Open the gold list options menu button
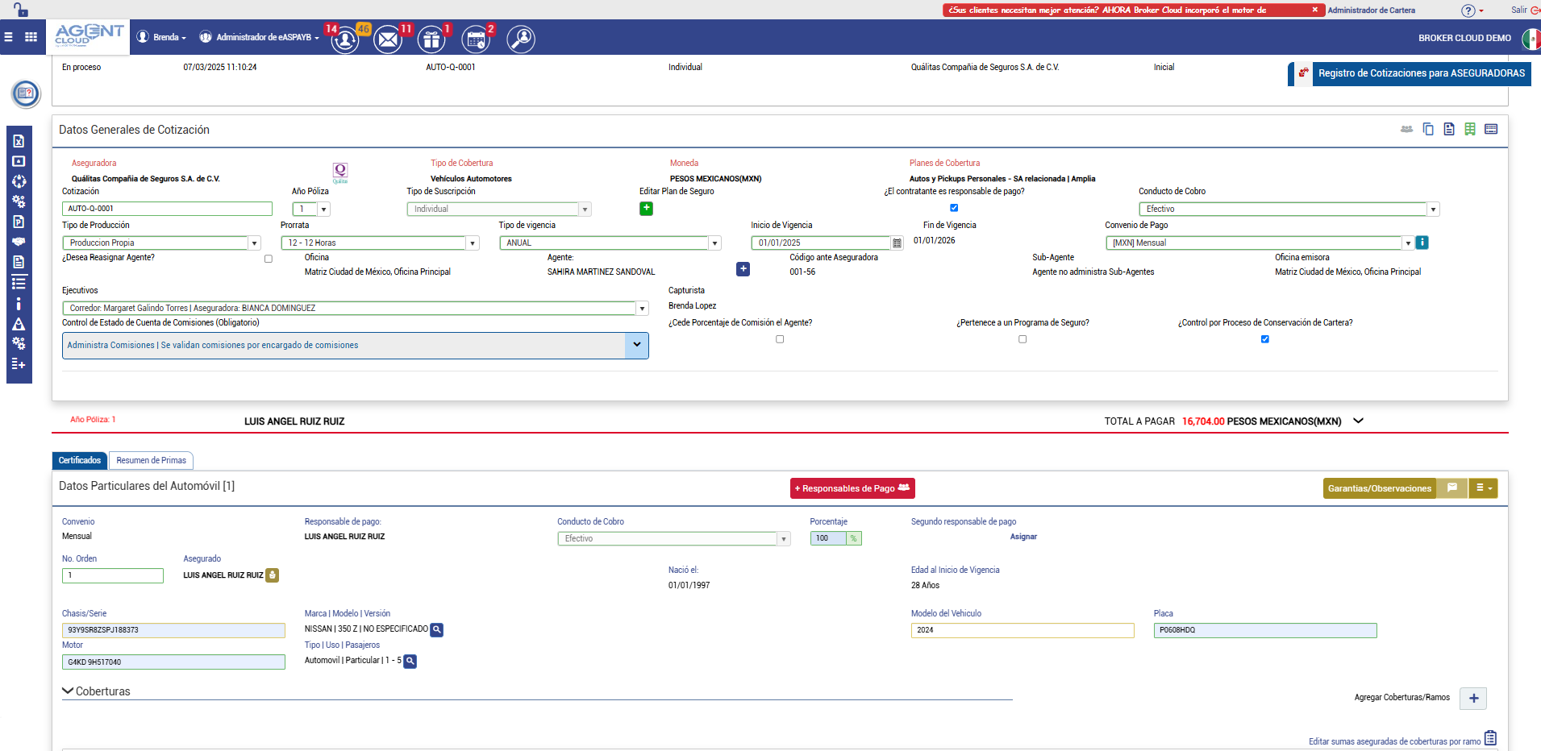The height and width of the screenshot is (751, 1541). [1483, 488]
